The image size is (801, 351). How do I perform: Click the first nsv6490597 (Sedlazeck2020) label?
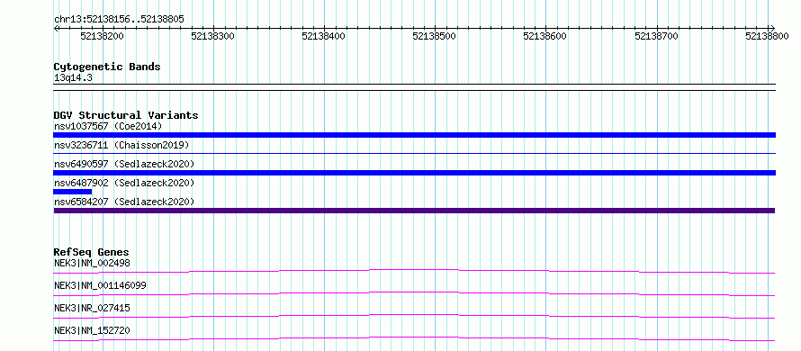click(x=124, y=164)
